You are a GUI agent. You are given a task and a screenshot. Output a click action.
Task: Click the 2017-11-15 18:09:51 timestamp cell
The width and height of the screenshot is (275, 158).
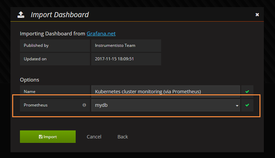[126, 59]
